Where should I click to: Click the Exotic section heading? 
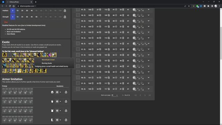point(6,42)
